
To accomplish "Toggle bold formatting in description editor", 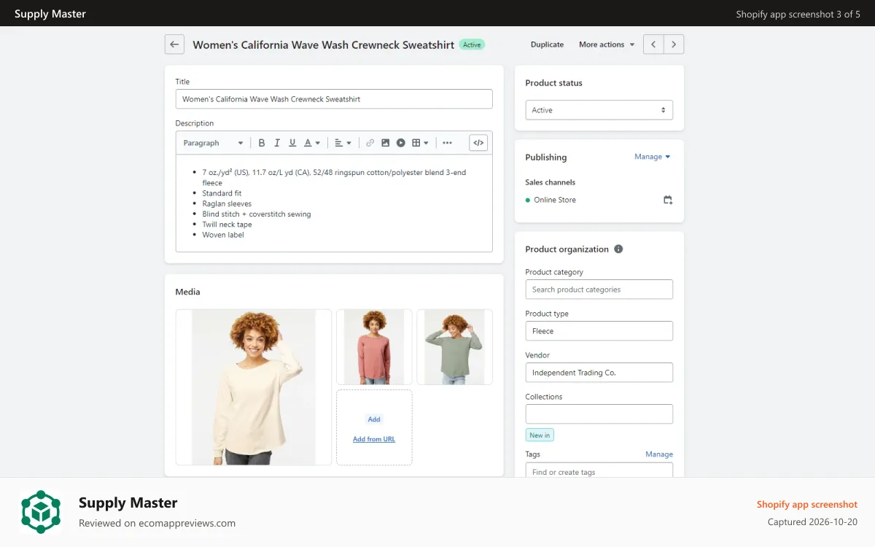I will pos(262,143).
